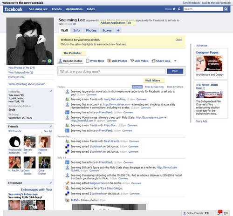Viewport: 233px width, 216px height.
Task: Edit the Entourage box pencil icon
Action: (x=51, y=183)
